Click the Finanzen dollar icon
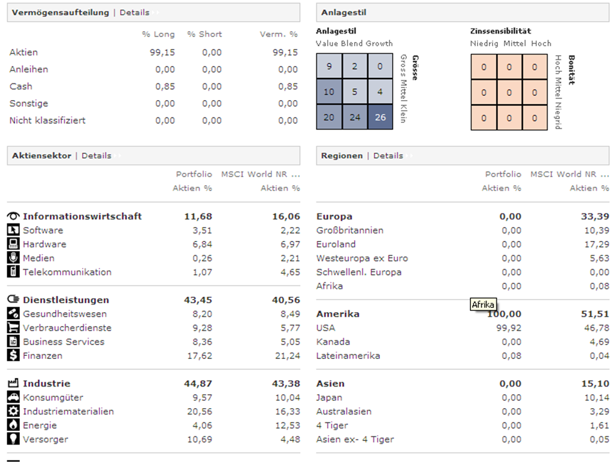The image size is (616, 462). tap(13, 355)
